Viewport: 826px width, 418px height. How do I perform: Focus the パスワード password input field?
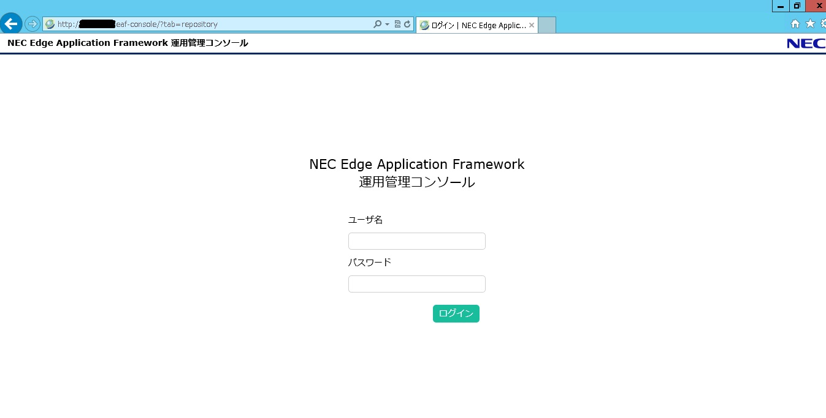pyautogui.click(x=416, y=284)
